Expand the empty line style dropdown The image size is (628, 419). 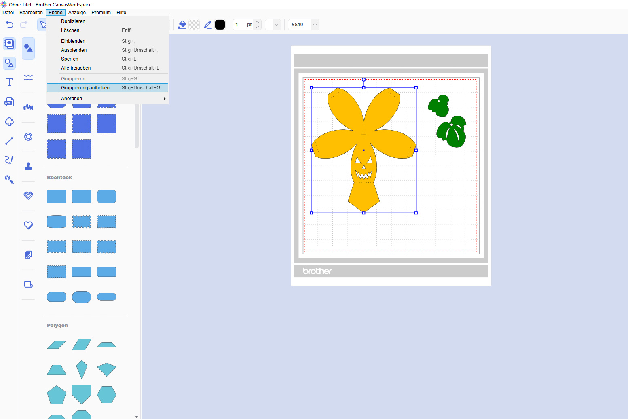point(273,25)
